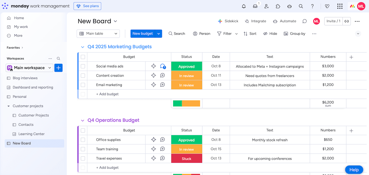369x175 pixels.
Task: Open board options three-dot menu
Action: click(x=357, y=21)
